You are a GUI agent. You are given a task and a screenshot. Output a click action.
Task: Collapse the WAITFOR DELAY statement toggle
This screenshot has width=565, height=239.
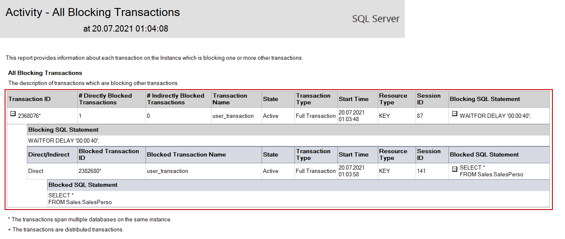point(454,114)
